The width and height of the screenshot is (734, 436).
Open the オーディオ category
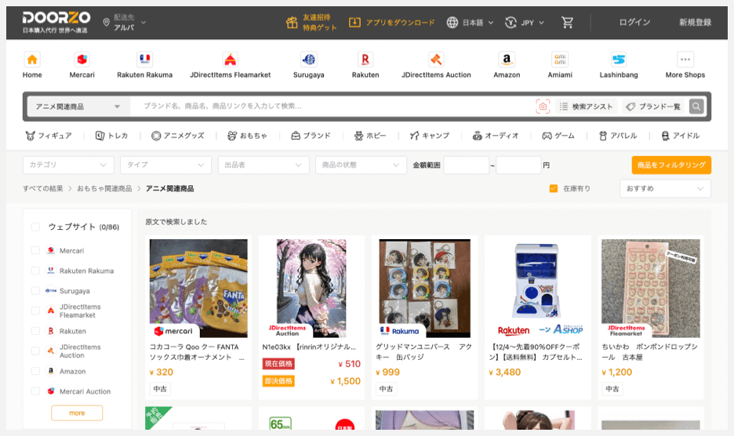point(496,136)
